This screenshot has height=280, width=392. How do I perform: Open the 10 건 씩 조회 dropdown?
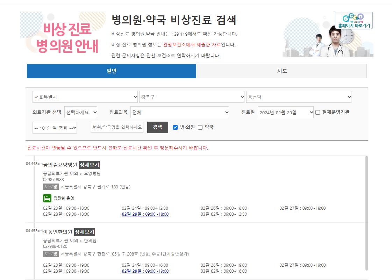pyautogui.click(x=55, y=128)
